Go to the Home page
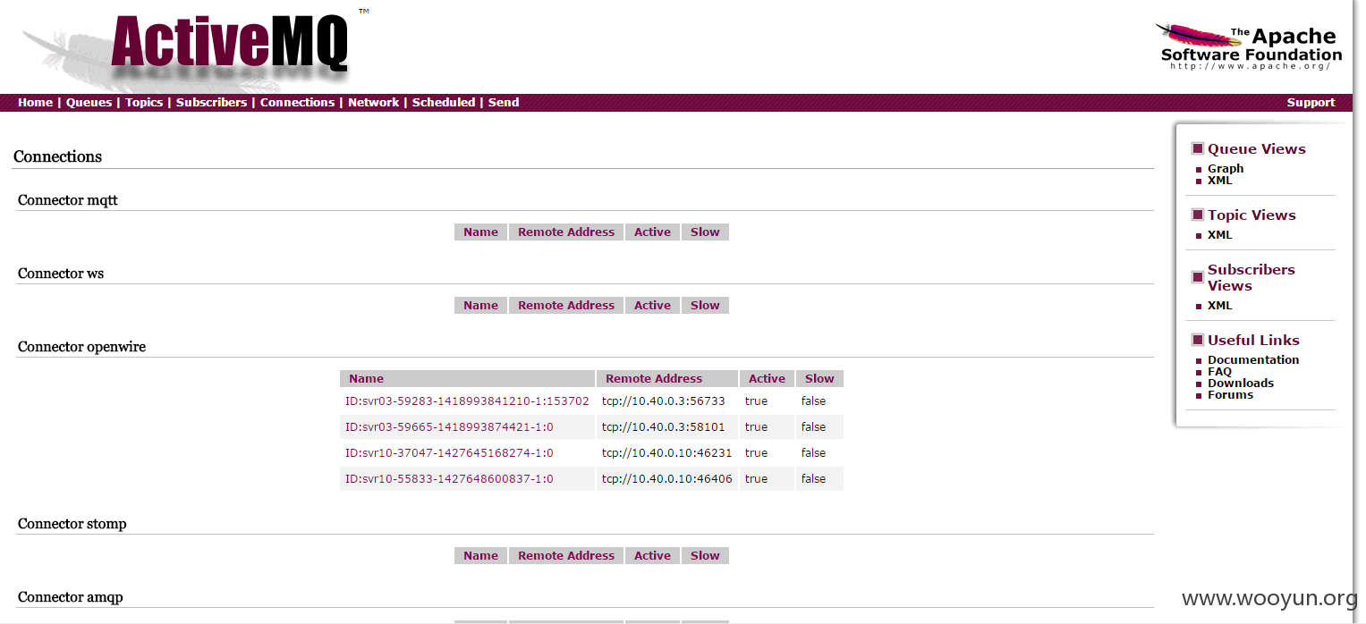Viewport: 1366px width, 624px height. click(x=35, y=103)
